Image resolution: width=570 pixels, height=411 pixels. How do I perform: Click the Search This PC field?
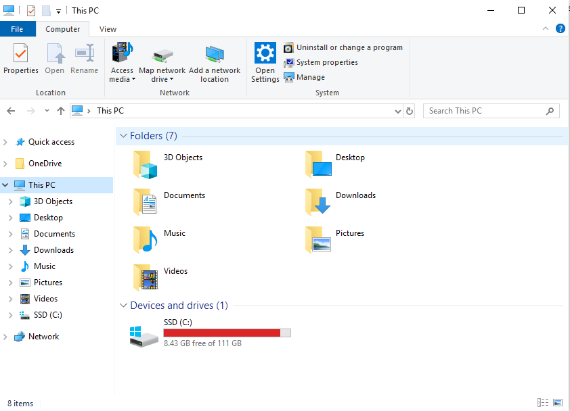(491, 111)
